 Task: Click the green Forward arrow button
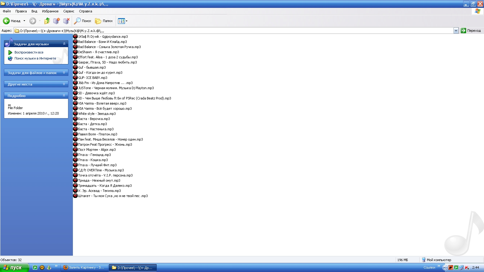coord(33,21)
